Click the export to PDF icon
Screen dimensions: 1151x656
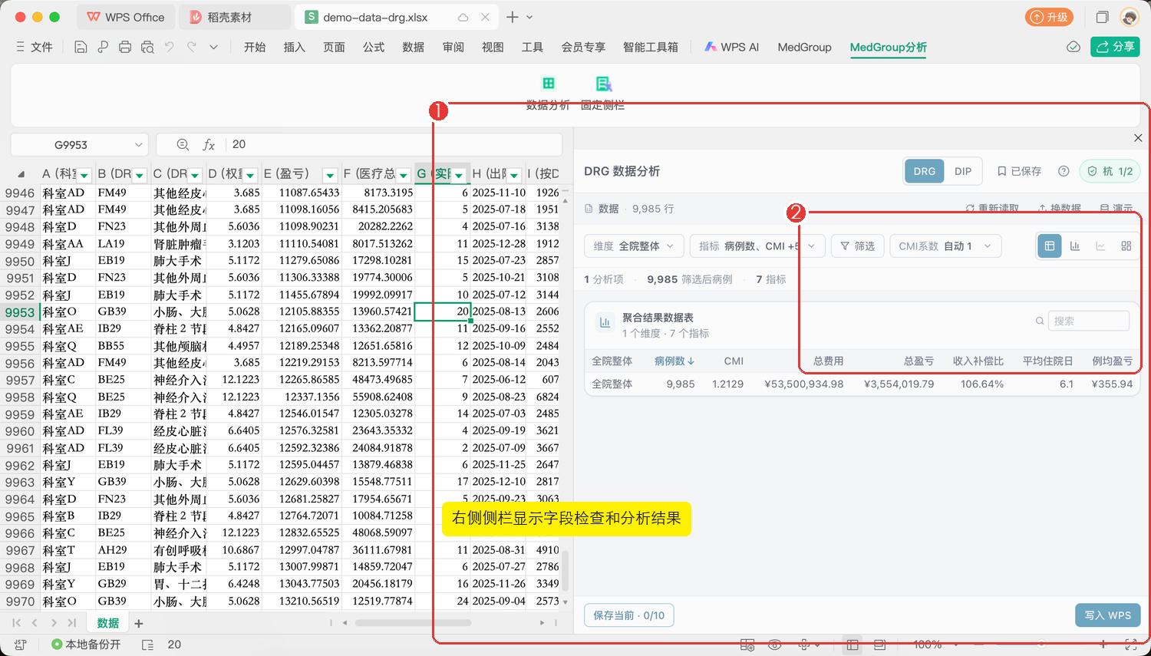click(x=103, y=47)
